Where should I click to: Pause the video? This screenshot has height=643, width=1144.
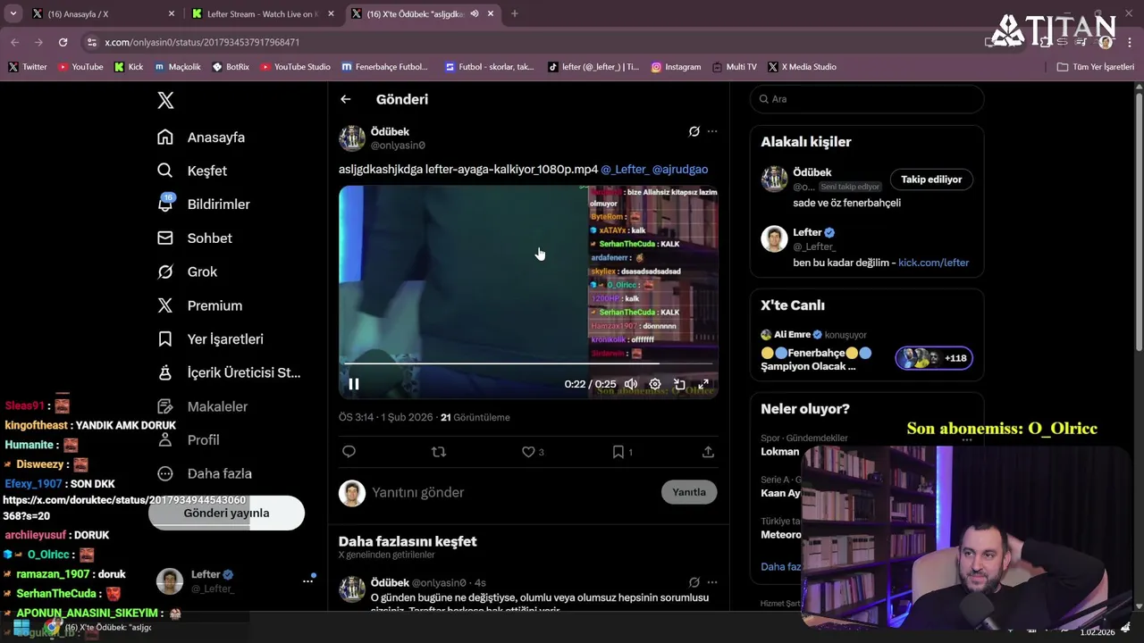354,384
